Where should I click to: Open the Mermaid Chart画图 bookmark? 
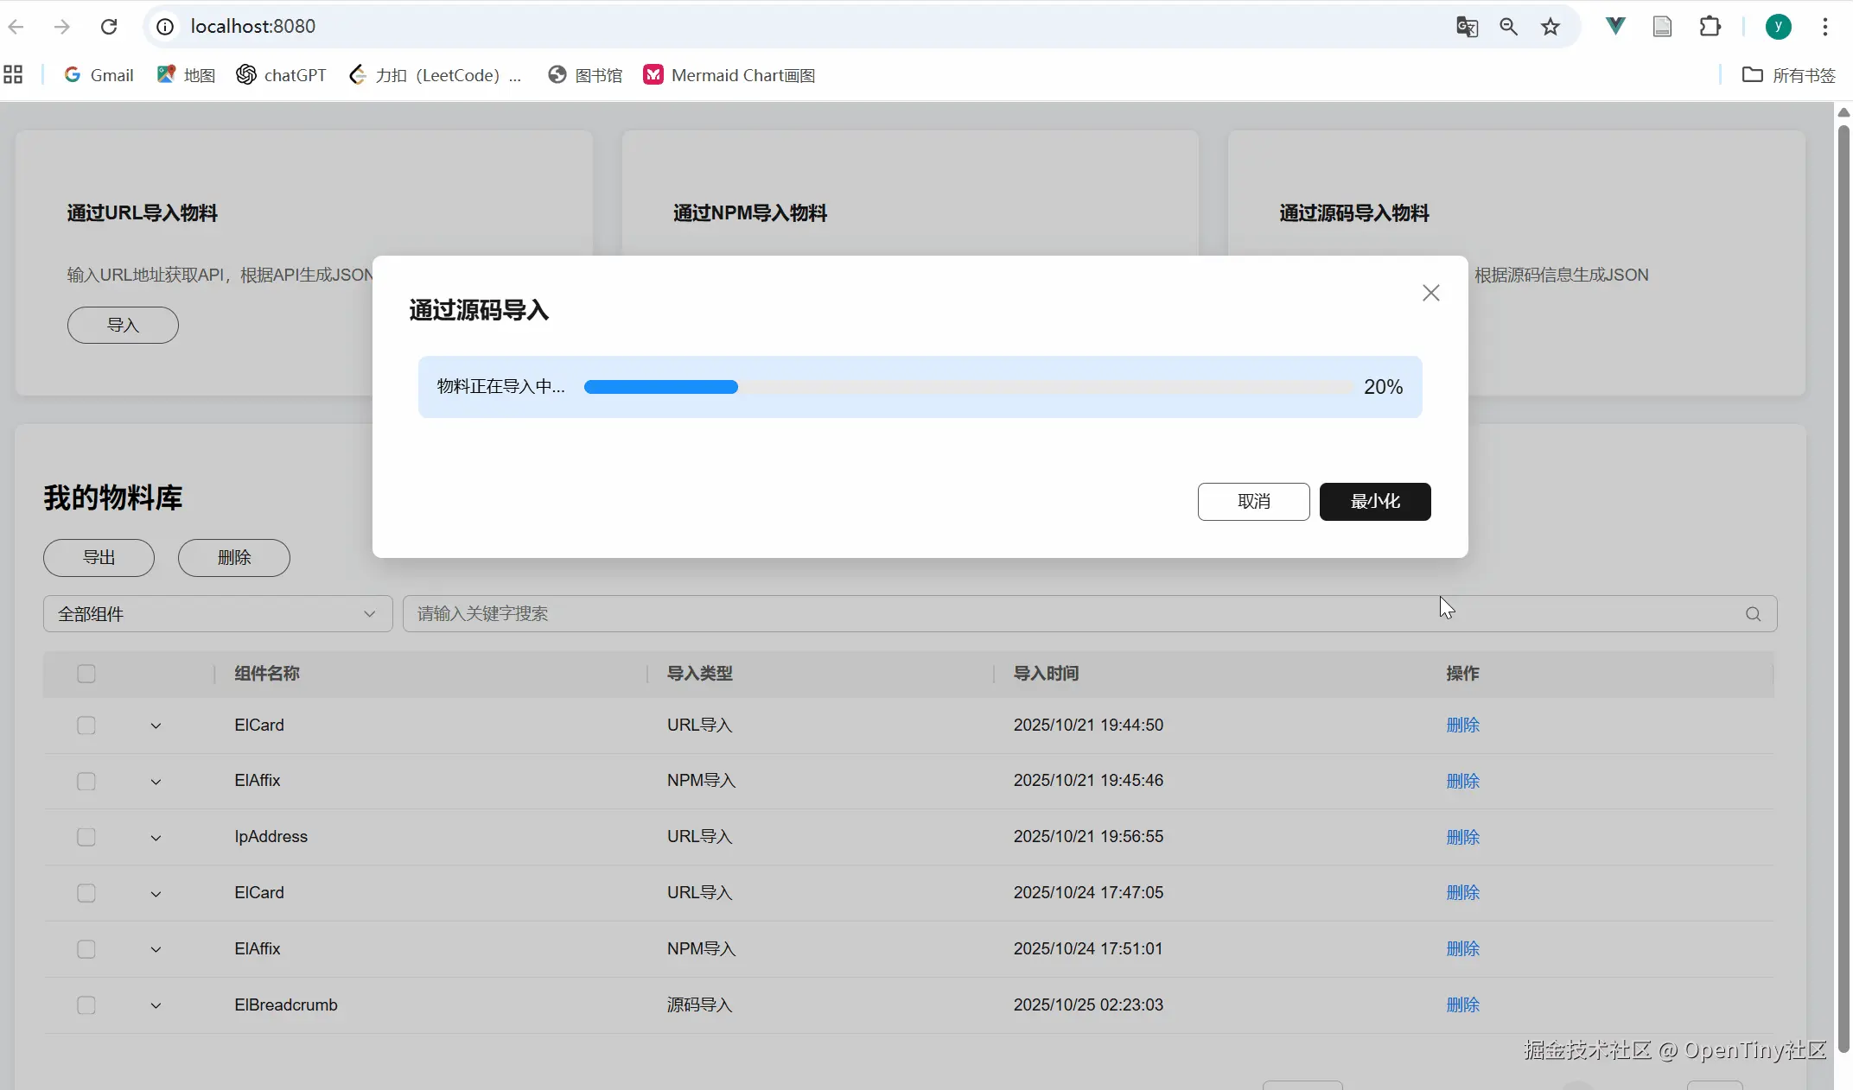coord(729,75)
